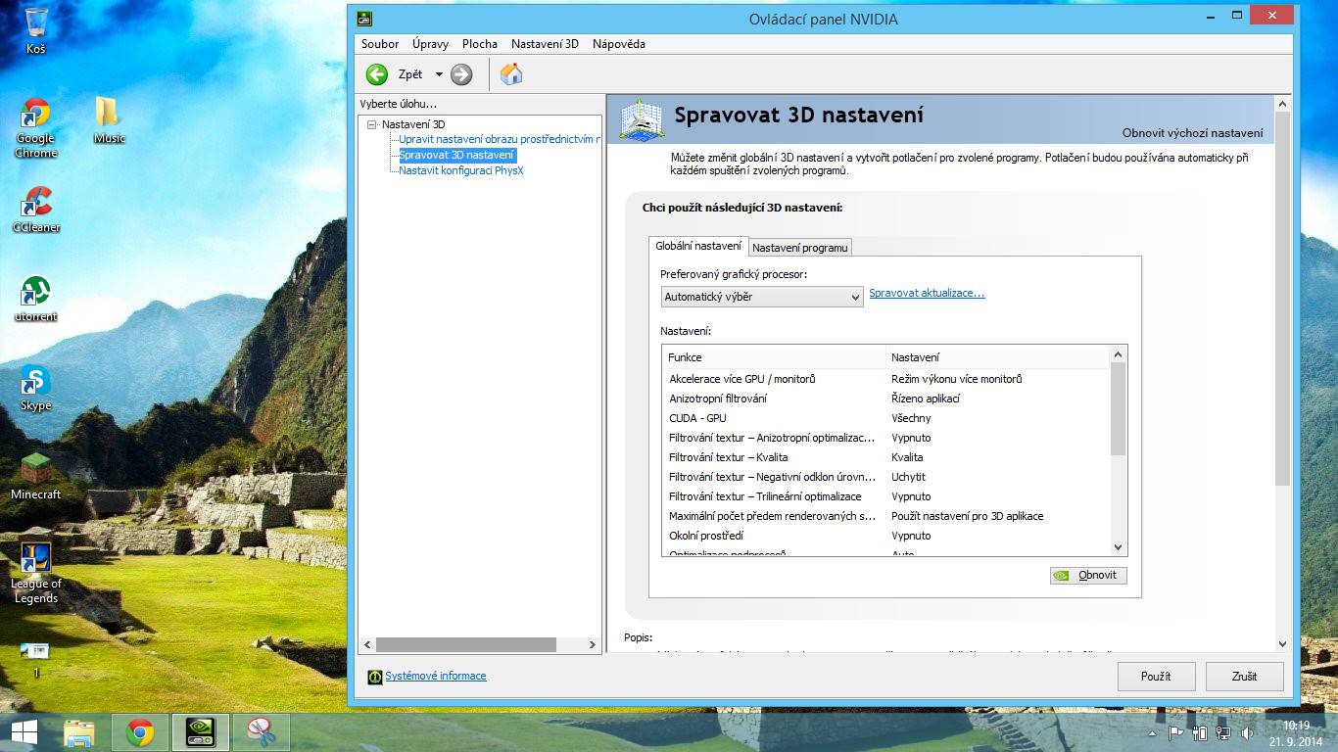Select Spravovat 3D nastavení tree item
Viewport: 1338px width, 752px height.
coord(456,155)
